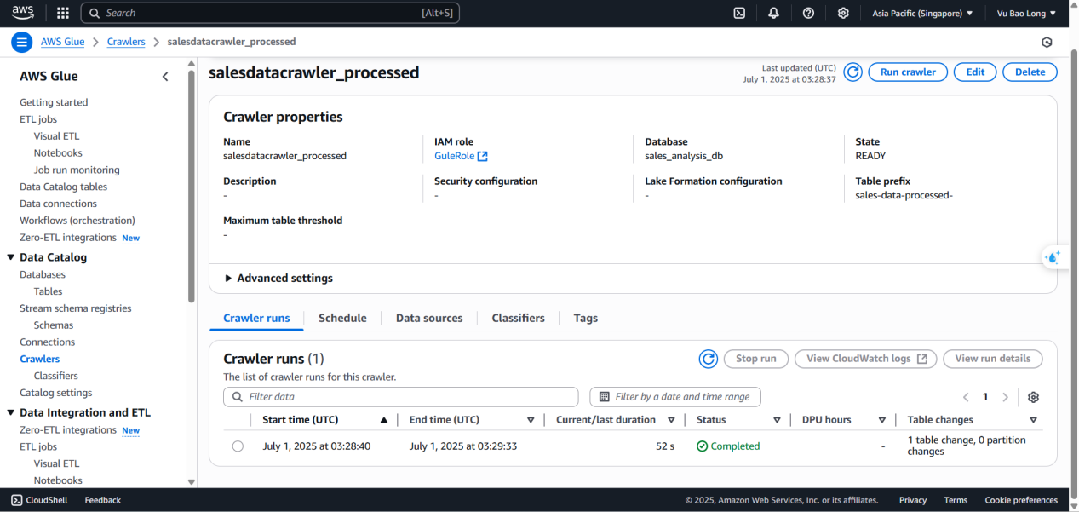Click the Edit crawler button
The image size is (1079, 512).
tap(975, 72)
